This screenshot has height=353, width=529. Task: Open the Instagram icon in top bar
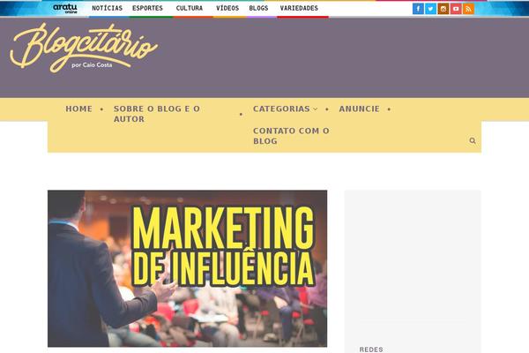(x=443, y=9)
